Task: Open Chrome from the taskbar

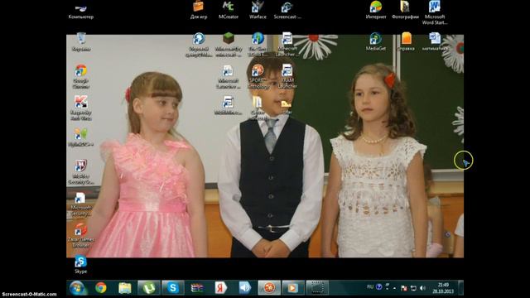Action: 101,288
